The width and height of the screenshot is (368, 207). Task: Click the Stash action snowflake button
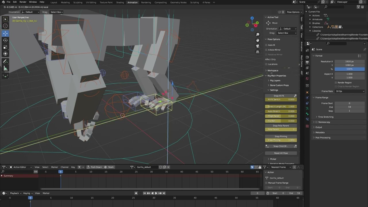point(109,167)
